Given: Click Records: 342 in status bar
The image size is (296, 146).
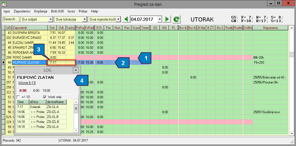Looking at the screenshot, I should point(12,140).
